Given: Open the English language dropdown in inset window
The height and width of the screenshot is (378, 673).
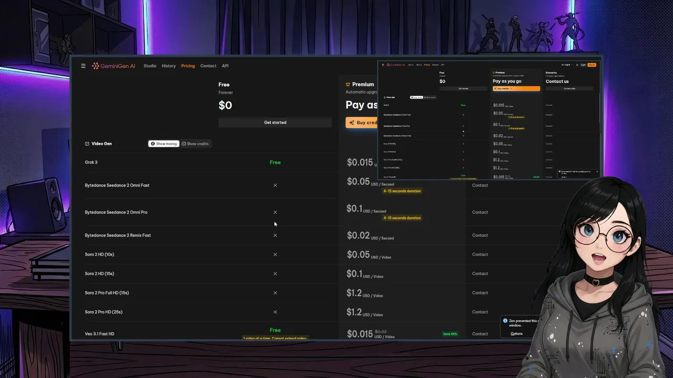Looking at the screenshot, I should tap(567, 65).
